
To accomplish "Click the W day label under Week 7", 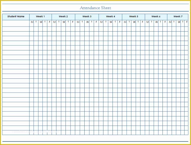I will [179, 22].
